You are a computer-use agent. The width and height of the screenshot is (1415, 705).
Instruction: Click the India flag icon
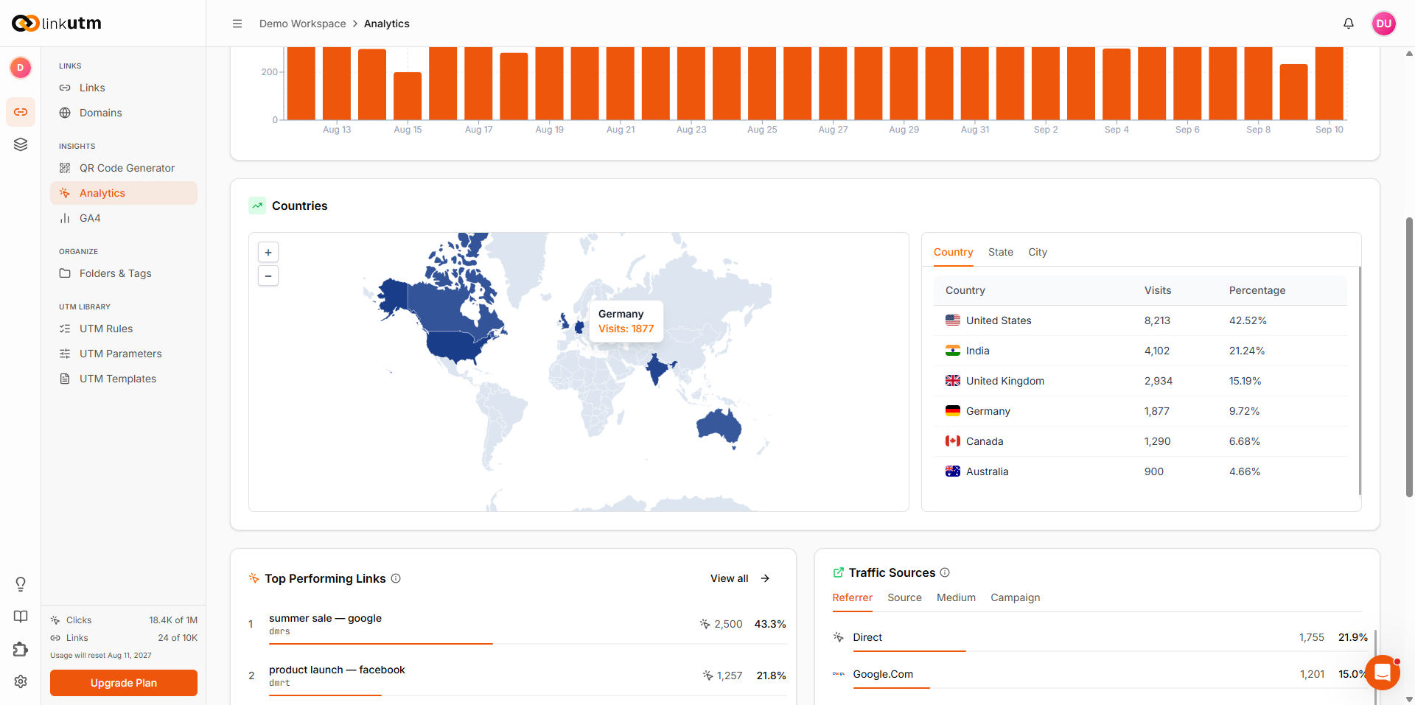[953, 351]
